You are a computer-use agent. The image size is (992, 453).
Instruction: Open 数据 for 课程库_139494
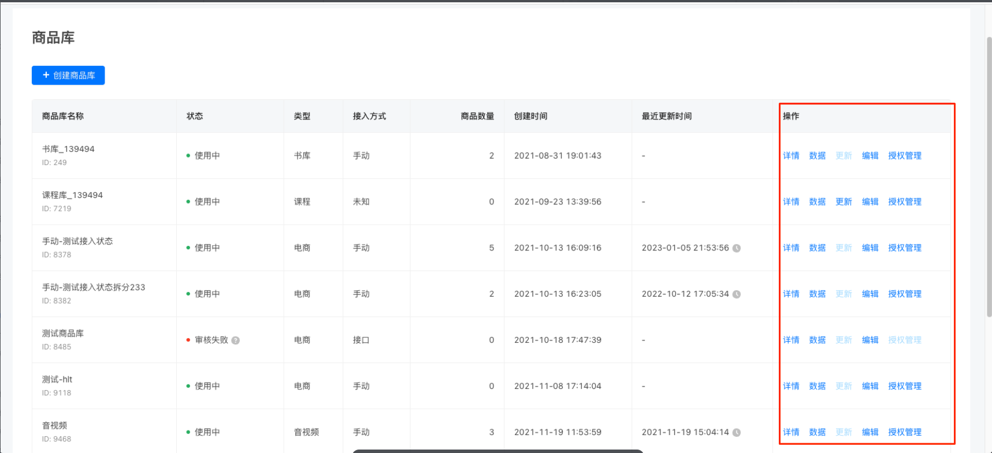click(817, 202)
